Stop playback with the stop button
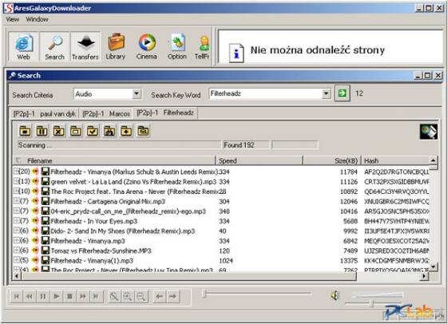The image size is (447, 324). pos(69,296)
